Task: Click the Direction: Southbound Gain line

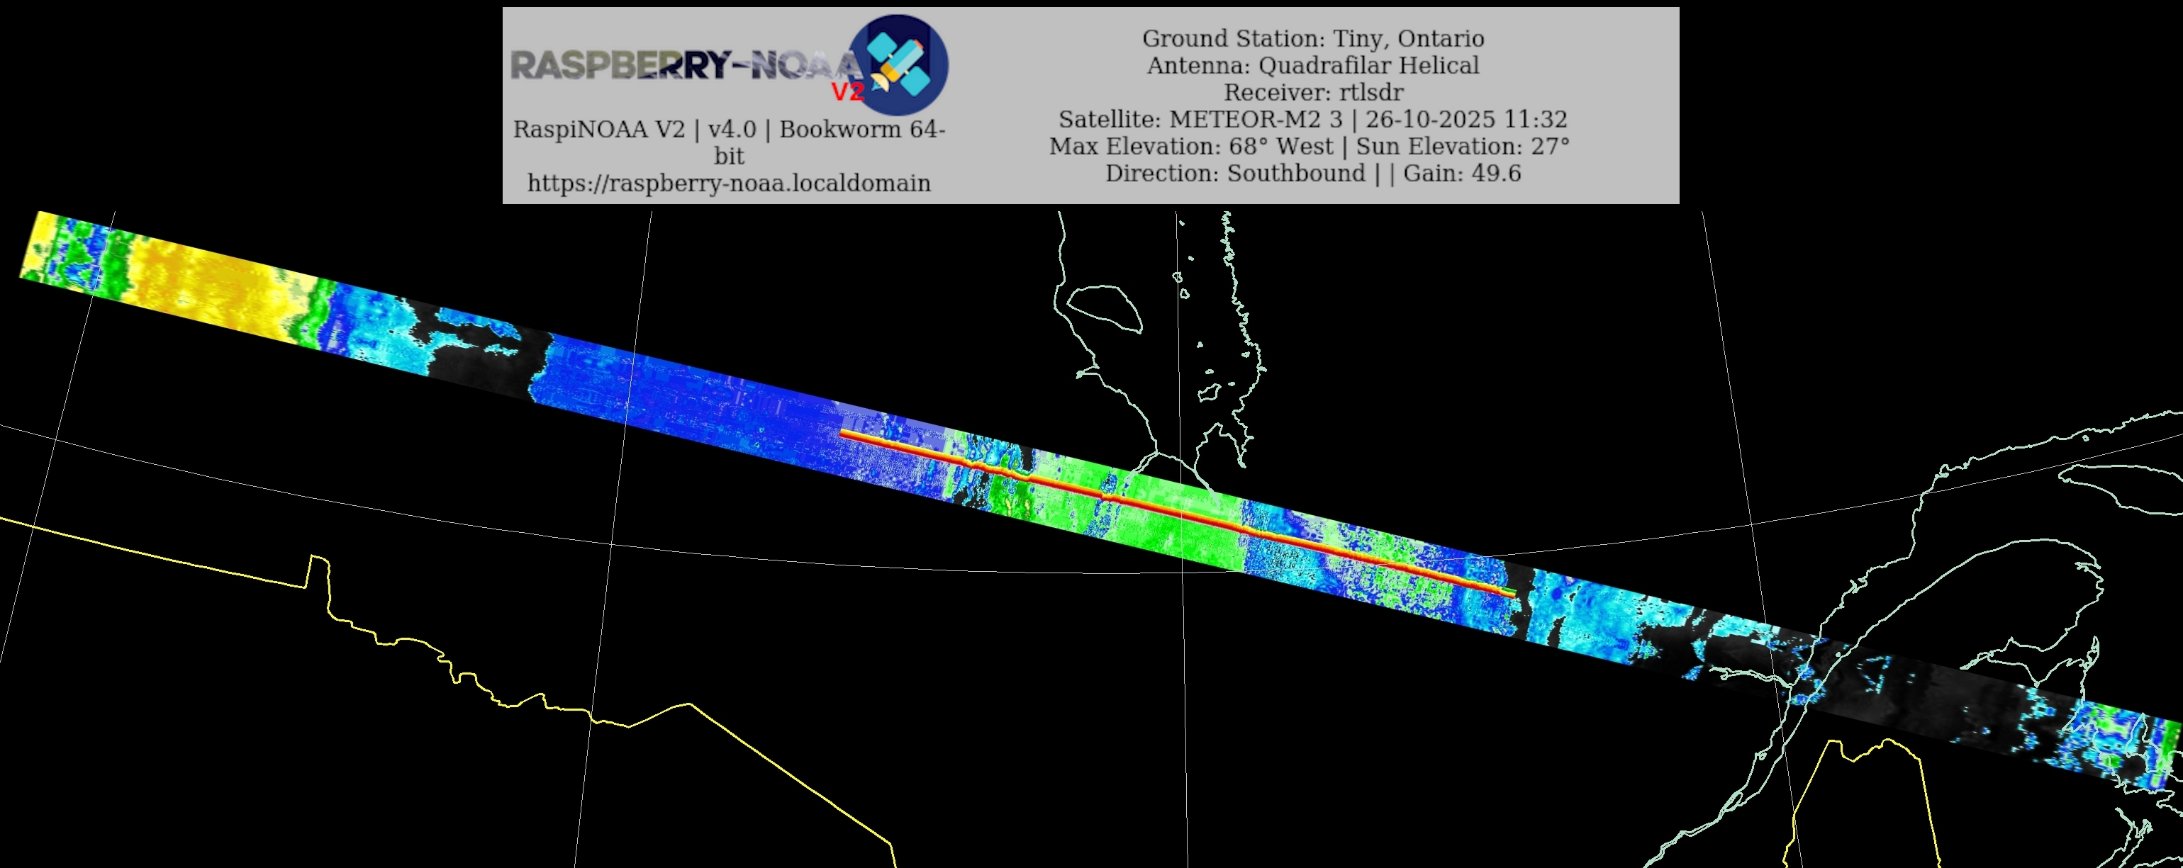Action: [1312, 174]
